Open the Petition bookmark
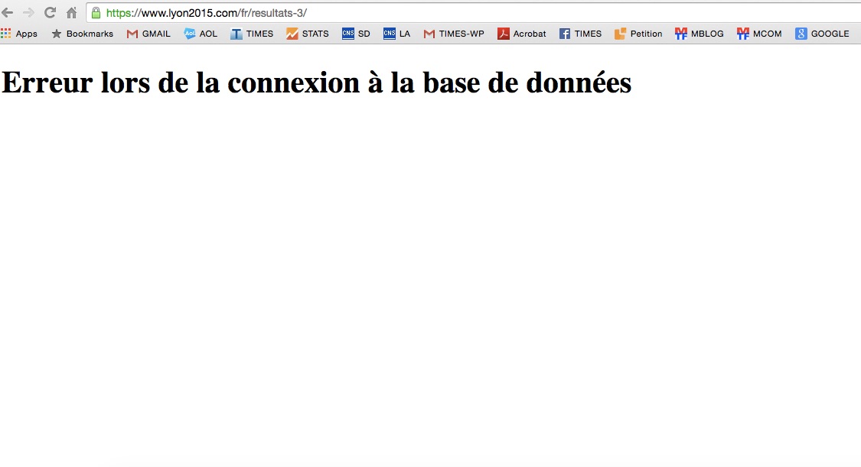 pyautogui.click(x=638, y=34)
